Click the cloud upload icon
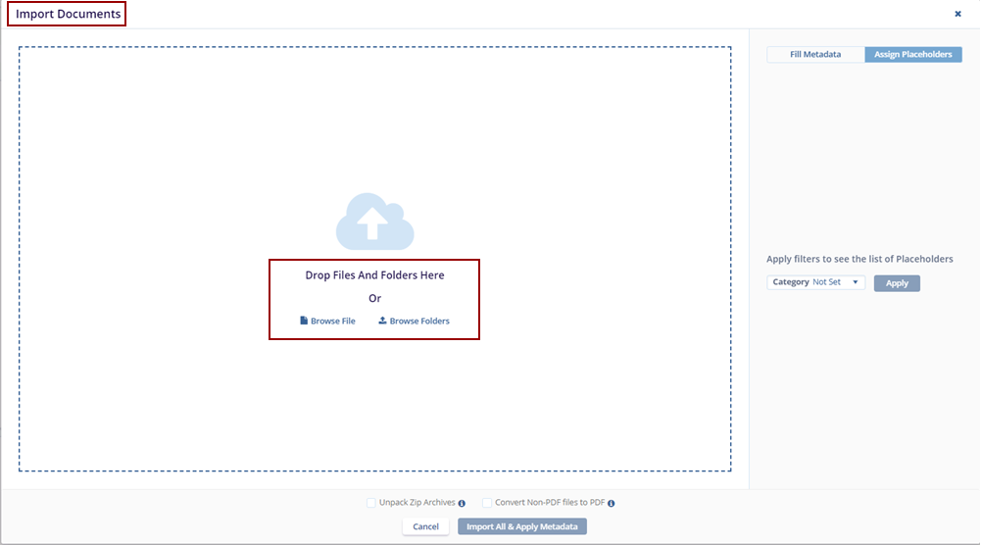Screen dimensions: 981x545 [374, 222]
